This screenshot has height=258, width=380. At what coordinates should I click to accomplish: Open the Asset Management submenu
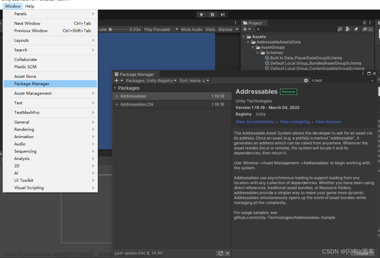click(50, 93)
